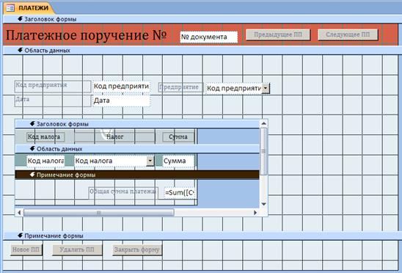
Task: Select the main Область данных section bar
Action: [202, 51]
